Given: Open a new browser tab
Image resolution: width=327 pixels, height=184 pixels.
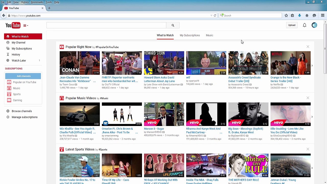Looking at the screenshot, I should coord(49,8).
